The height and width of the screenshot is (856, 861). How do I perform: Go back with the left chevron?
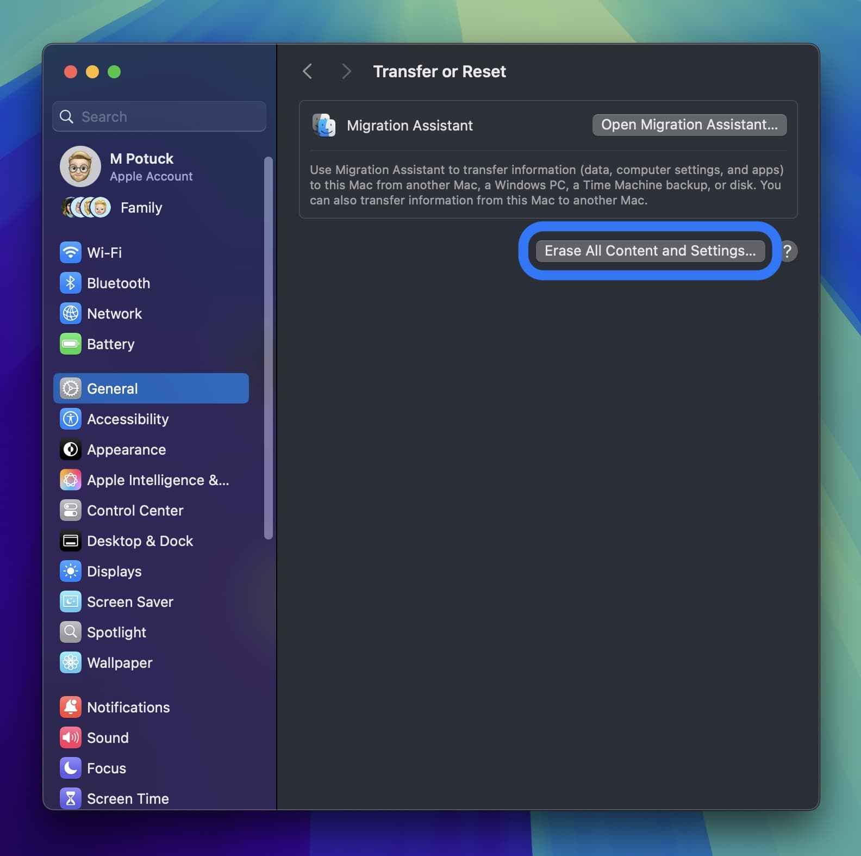tap(308, 71)
